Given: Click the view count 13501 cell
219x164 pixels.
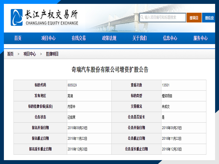Looking at the screenshot, I should click(166, 85).
